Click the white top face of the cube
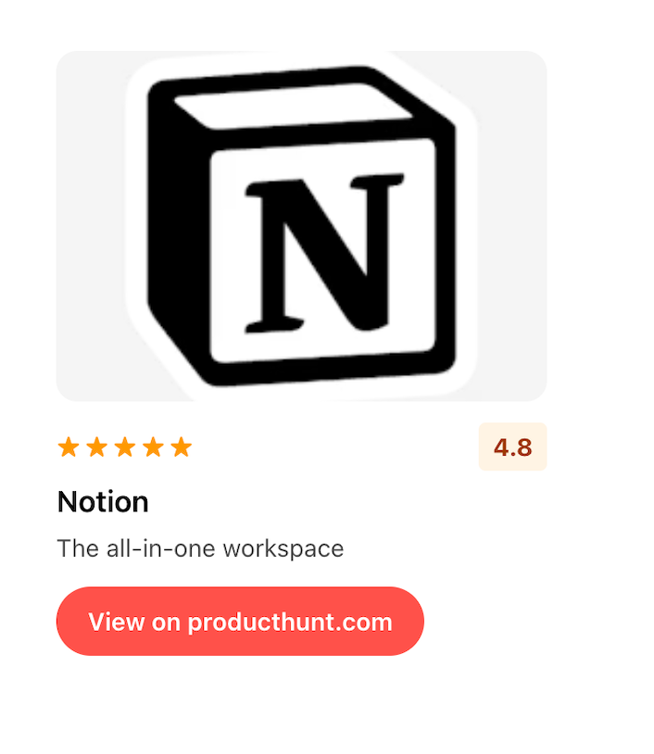The height and width of the screenshot is (754, 654). tap(293, 107)
